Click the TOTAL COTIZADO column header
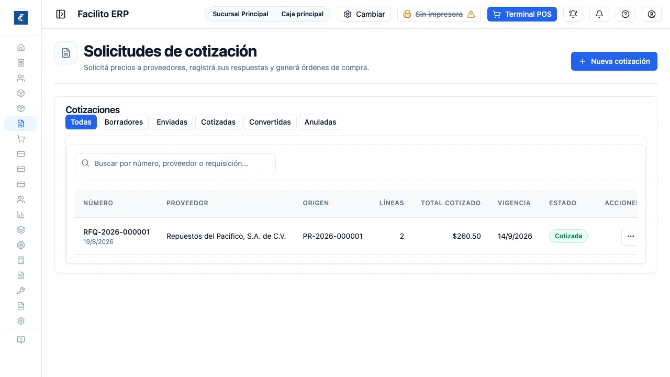The width and height of the screenshot is (670, 377). pyautogui.click(x=451, y=203)
